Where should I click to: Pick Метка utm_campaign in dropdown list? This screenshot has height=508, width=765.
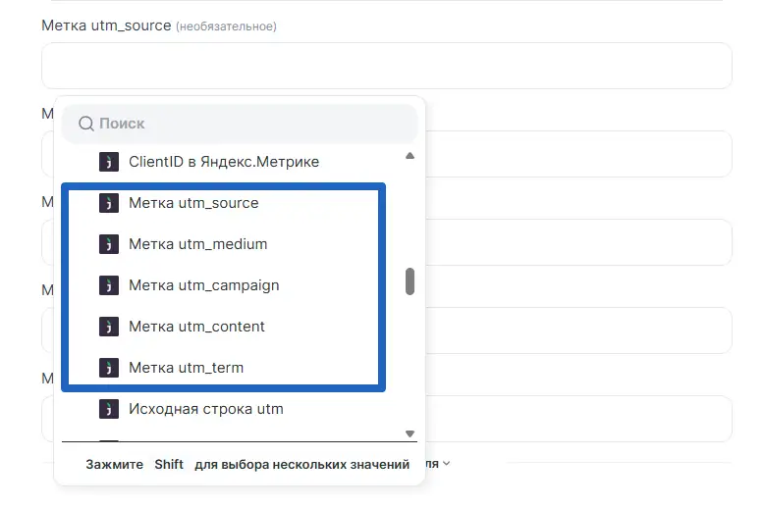[203, 285]
